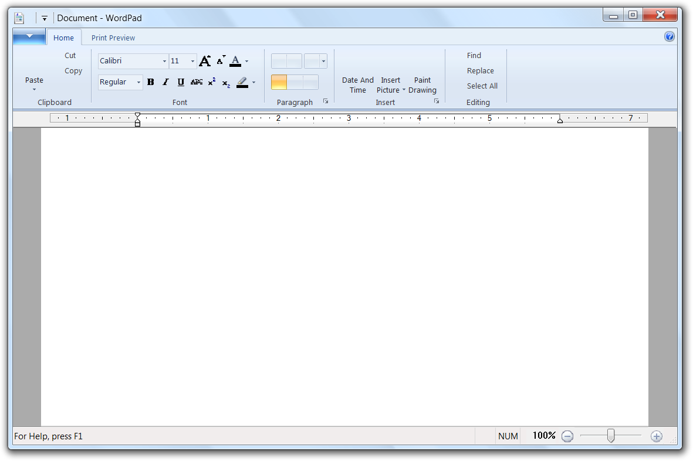Image resolution: width=693 pixels, height=461 pixels.
Task: Close the WordPad window
Action: pos(660,15)
